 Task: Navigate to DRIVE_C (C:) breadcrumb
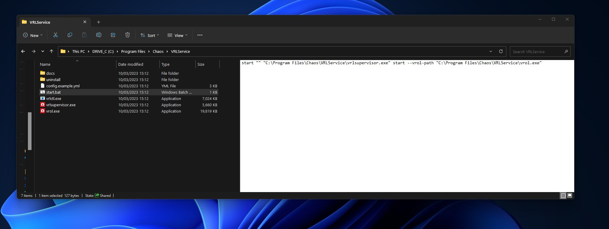103,51
